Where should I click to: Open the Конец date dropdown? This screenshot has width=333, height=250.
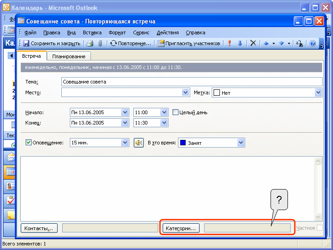(x=125, y=123)
